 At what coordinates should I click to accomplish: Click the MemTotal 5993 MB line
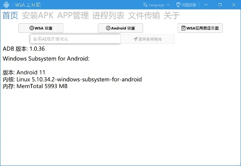click(35, 86)
